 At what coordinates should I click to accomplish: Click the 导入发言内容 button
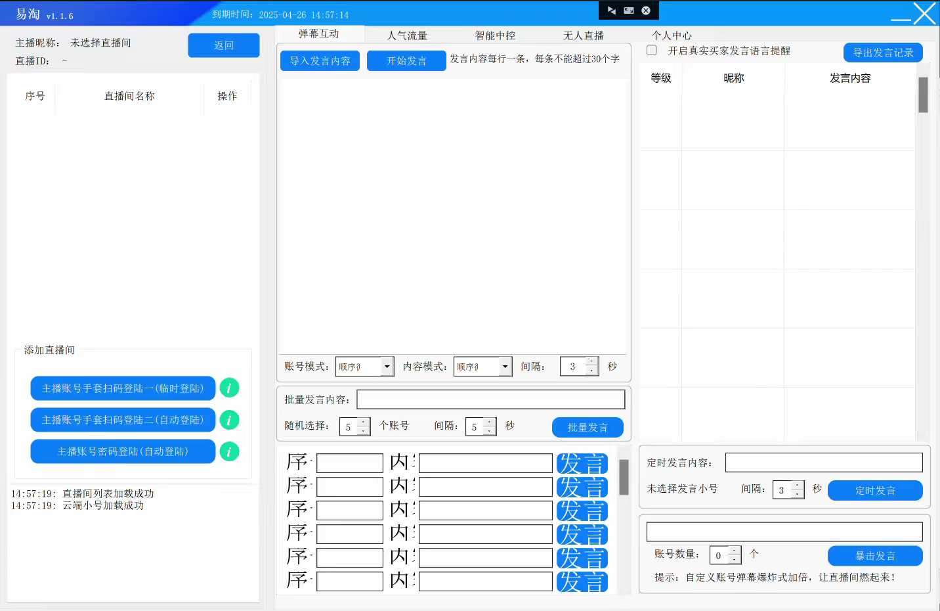(320, 60)
